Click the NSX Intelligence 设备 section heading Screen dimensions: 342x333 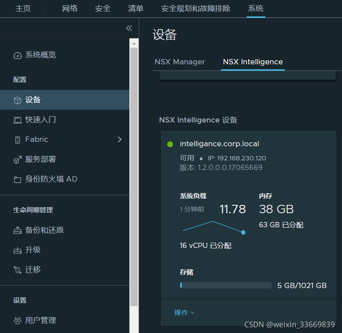coord(198,120)
